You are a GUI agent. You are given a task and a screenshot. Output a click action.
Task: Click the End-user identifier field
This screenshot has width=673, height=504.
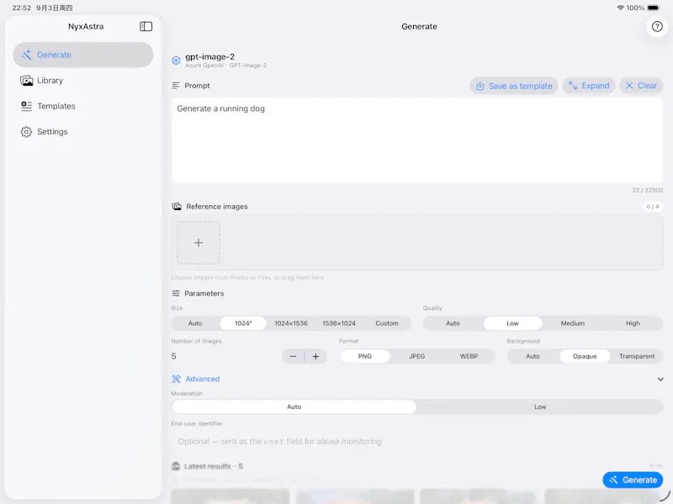416,442
